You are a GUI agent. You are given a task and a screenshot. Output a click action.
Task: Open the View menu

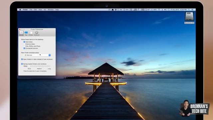(40, 10)
